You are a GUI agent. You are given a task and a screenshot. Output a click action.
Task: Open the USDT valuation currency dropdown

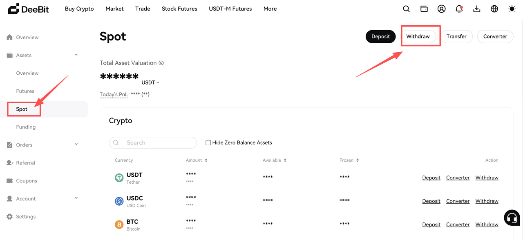pos(150,82)
